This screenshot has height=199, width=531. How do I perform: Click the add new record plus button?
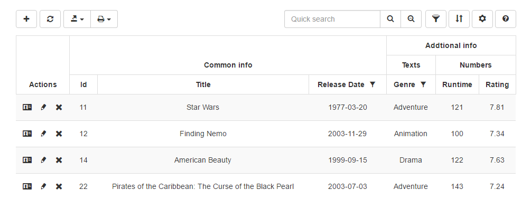tap(26, 19)
